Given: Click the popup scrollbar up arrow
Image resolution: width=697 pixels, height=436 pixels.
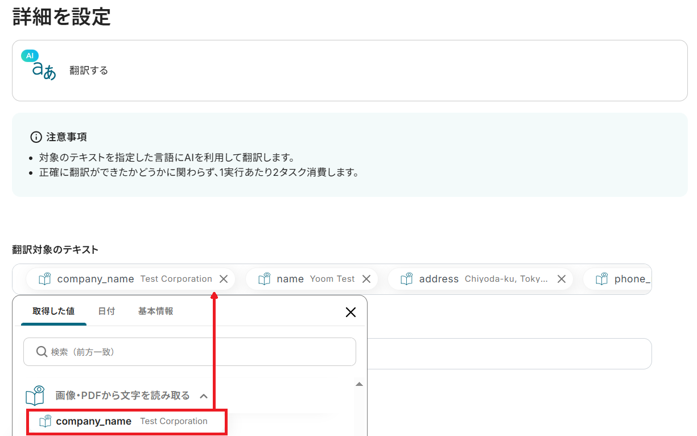Looking at the screenshot, I should pos(359,384).
